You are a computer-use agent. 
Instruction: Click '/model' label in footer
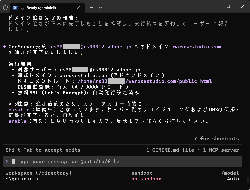(230, 173)
